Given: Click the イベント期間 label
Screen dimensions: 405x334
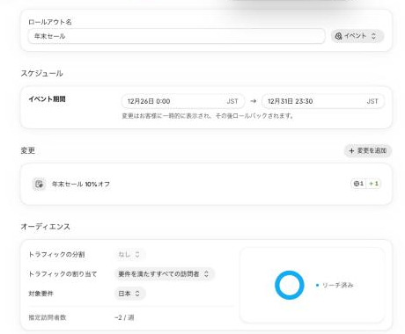Looking at the screenshot, I should pos(47,99).
